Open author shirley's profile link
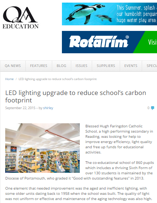The width and height of the screenshot is (157, 203). click(48, 108)
